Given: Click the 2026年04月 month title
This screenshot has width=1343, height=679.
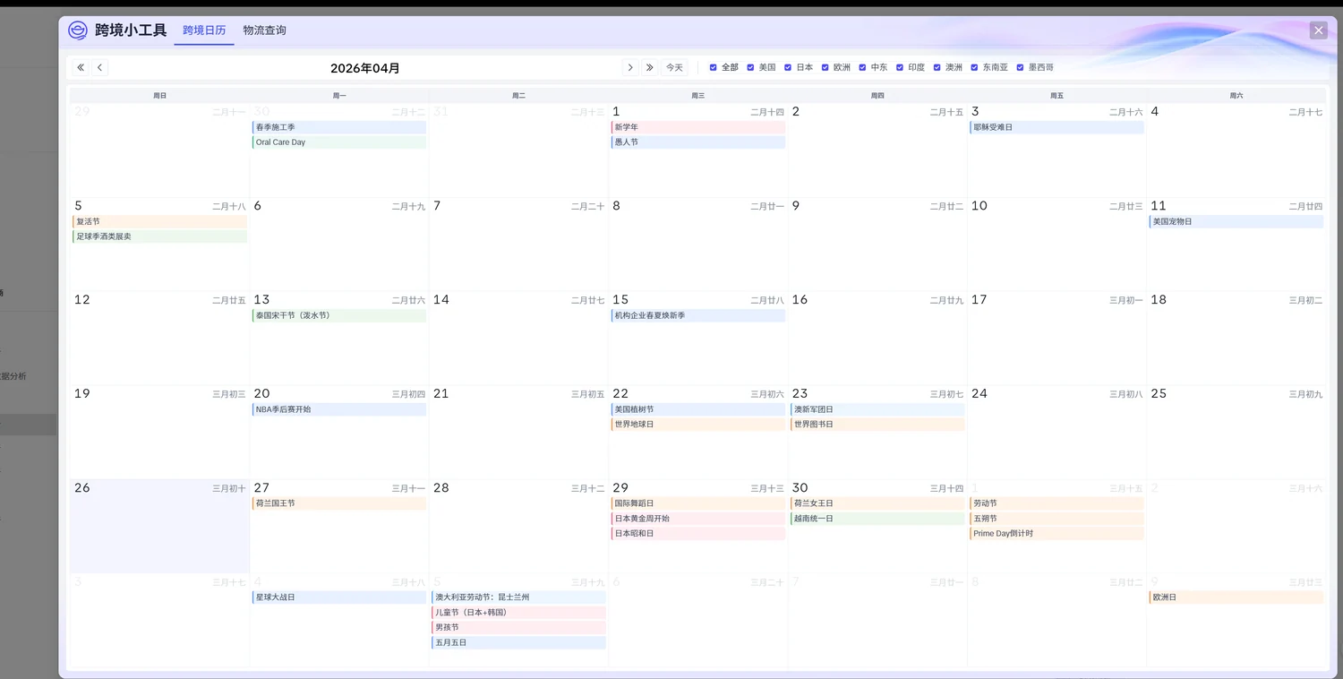Looking at the screenshot, I should (365, 68).
